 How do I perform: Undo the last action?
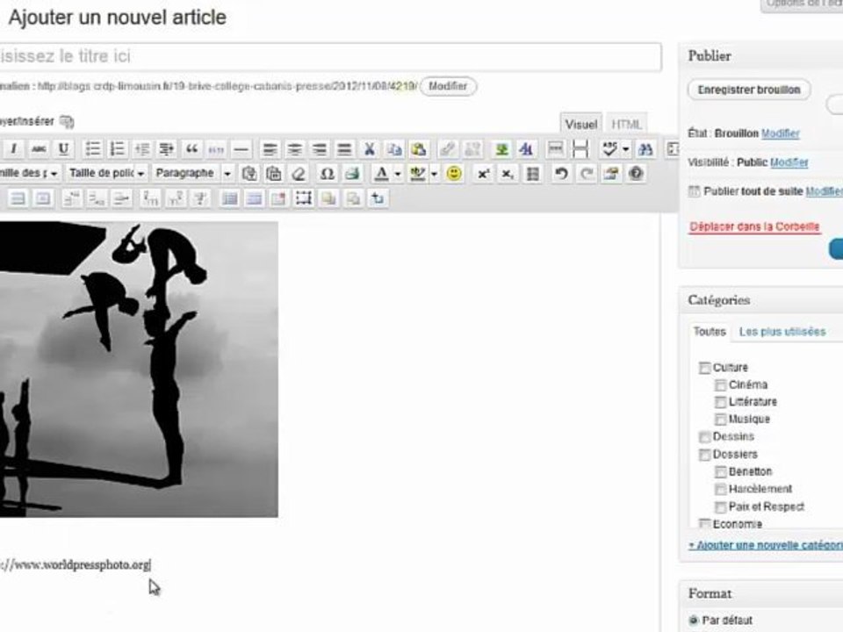pos(561,174)
